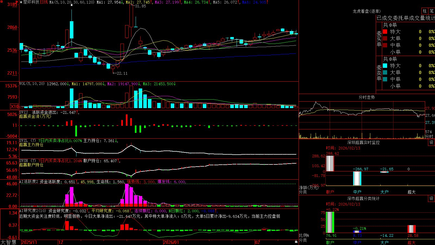Click the red 特大 buy-order swatch
This screenshot has width=435, height=245.
385,32
